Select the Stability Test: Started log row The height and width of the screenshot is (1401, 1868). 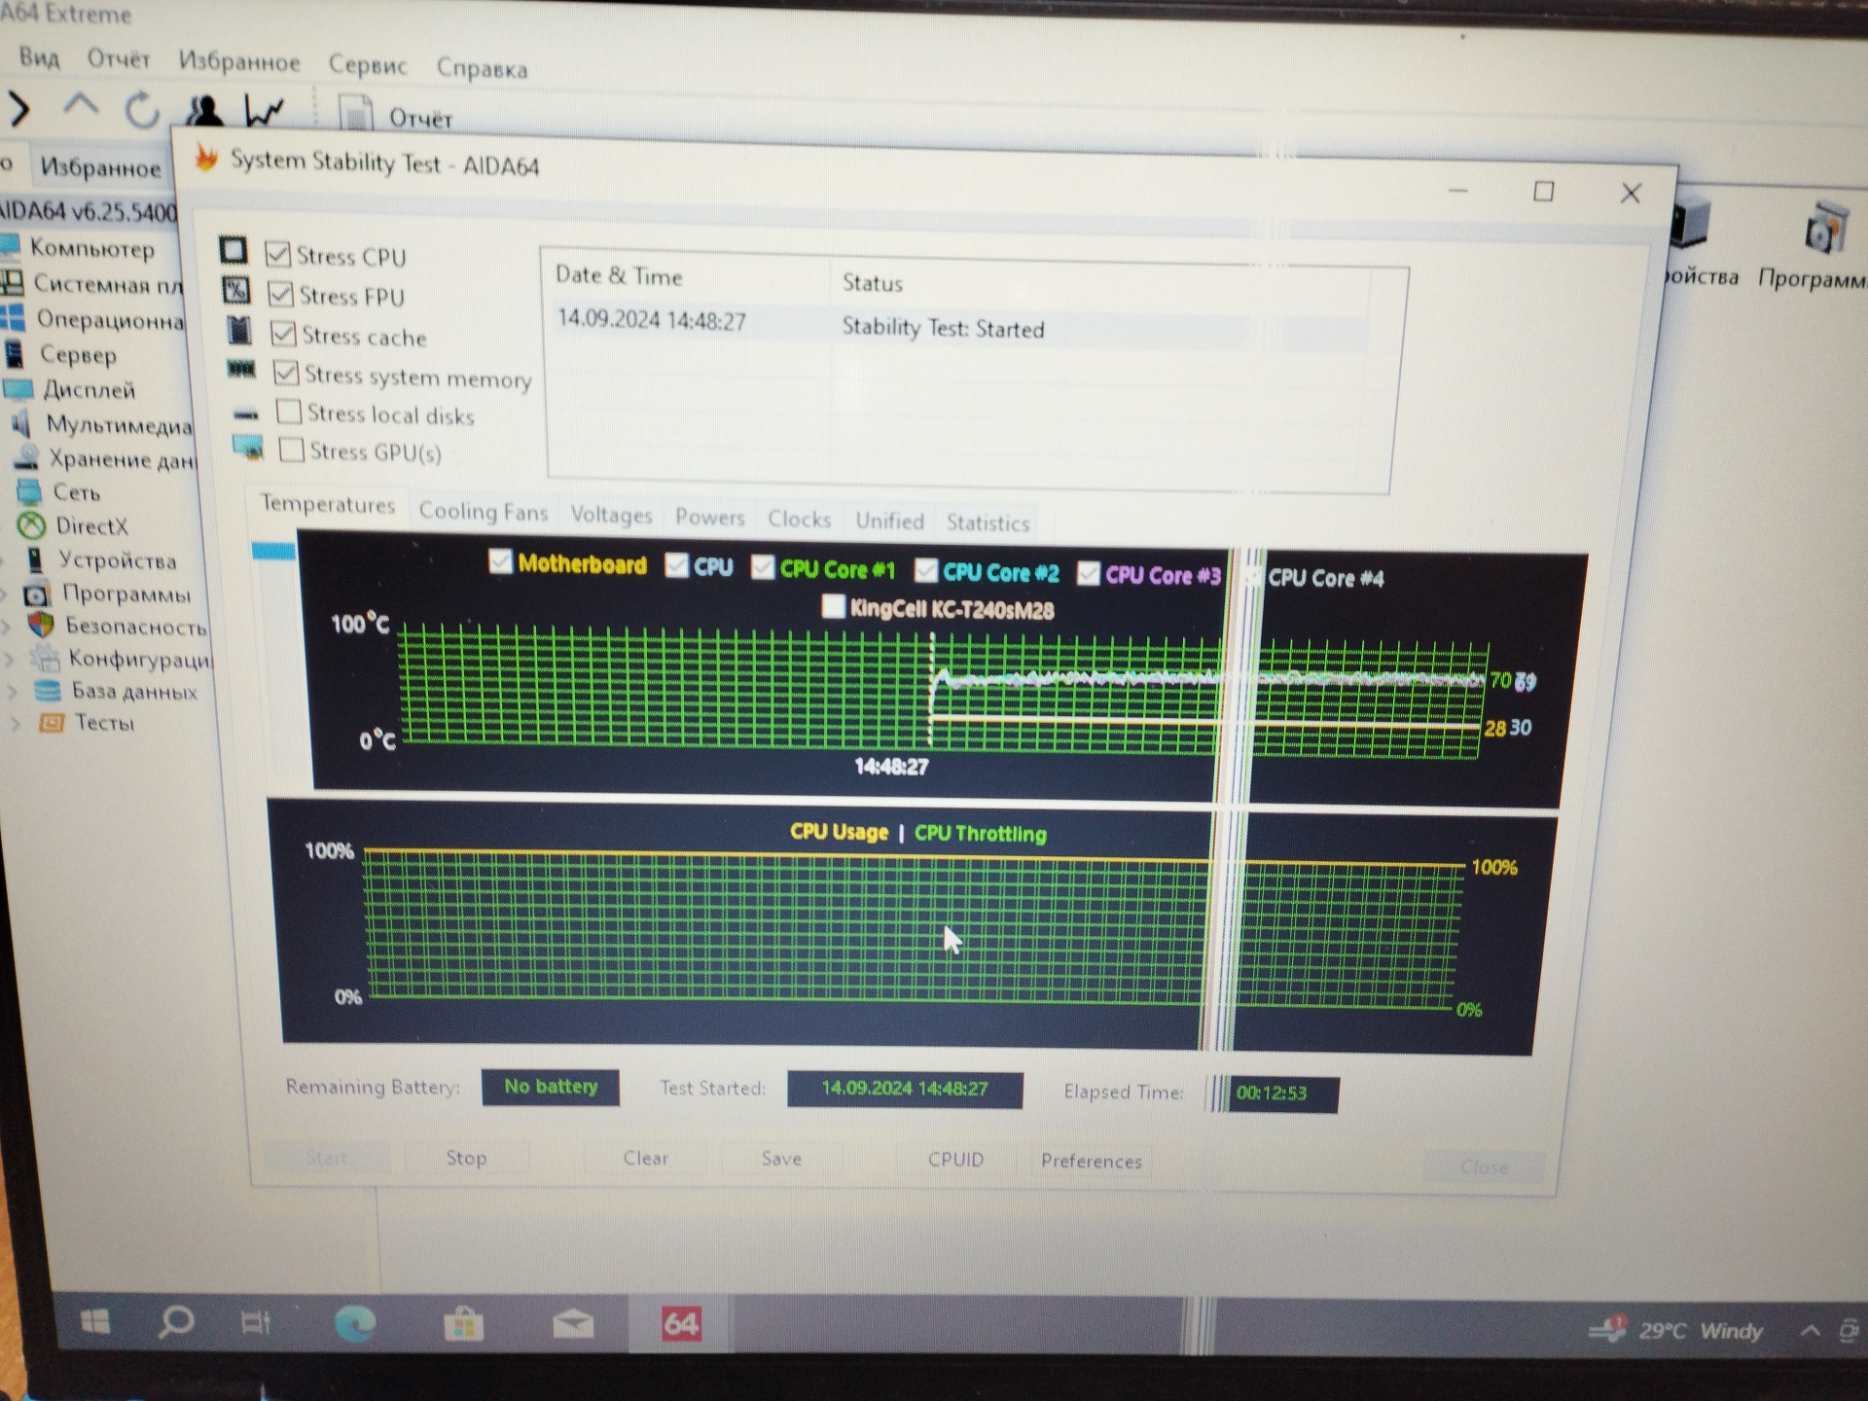coord(960,326)
